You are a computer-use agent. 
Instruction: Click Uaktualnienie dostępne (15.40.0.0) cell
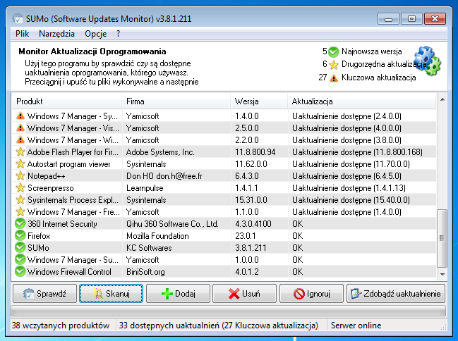tap(351, 200)
